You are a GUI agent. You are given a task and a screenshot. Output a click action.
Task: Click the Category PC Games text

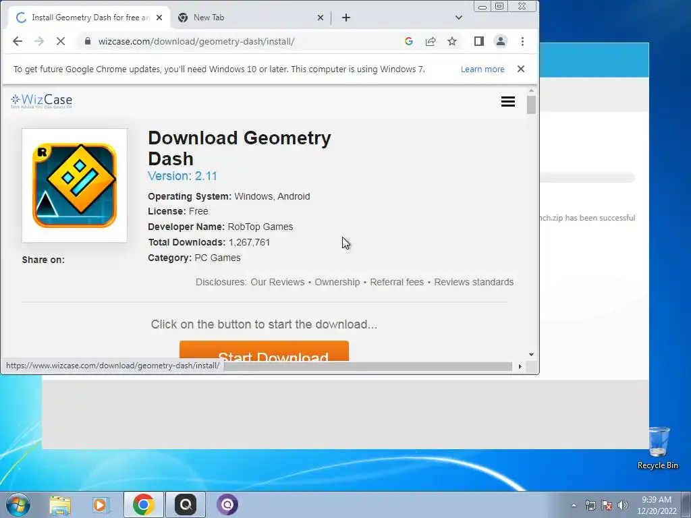tap(194, 258)
